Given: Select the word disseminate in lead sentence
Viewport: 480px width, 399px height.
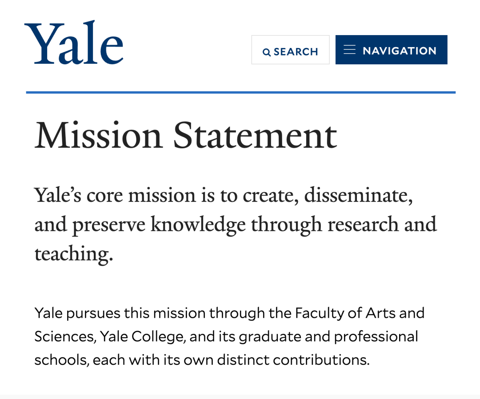Looking at the screenshot, I should click(x=358, y=195).
